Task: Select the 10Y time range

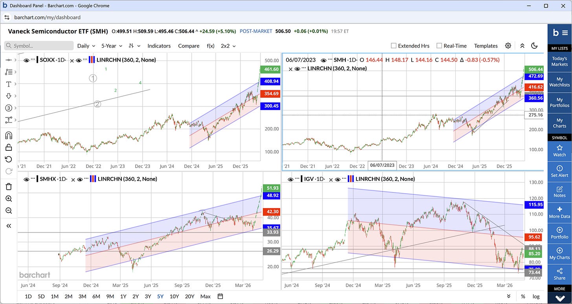Action: 174,296
